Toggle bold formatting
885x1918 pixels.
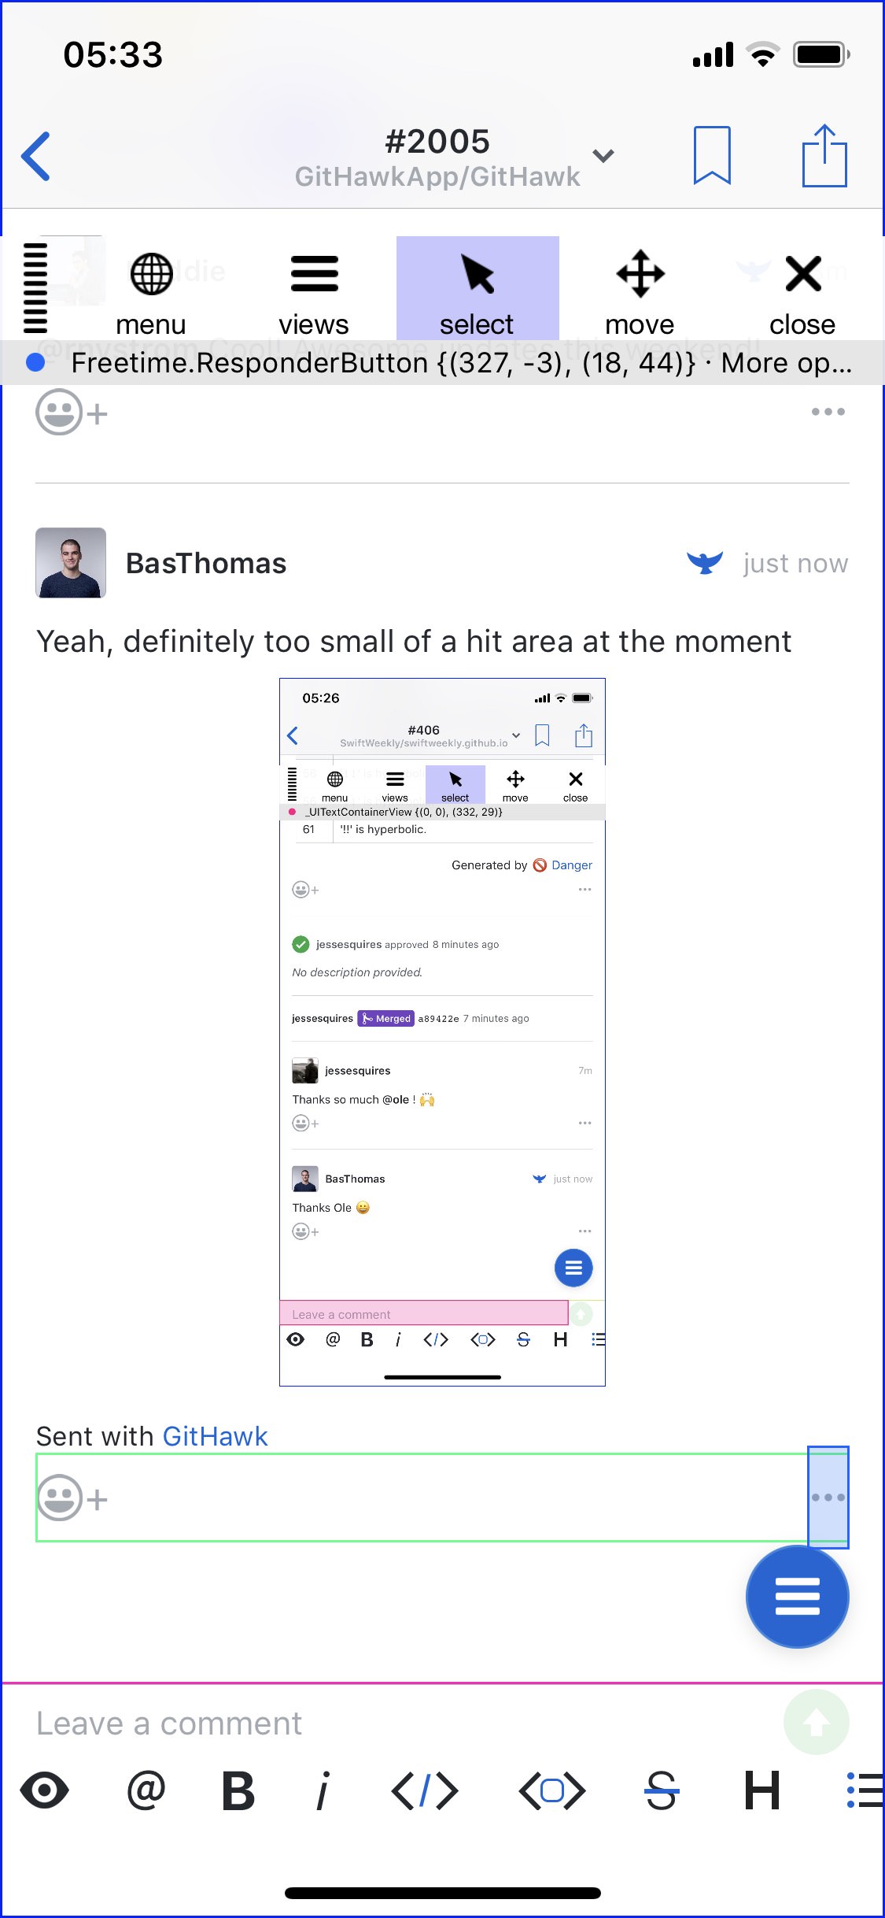[238, 1790]
